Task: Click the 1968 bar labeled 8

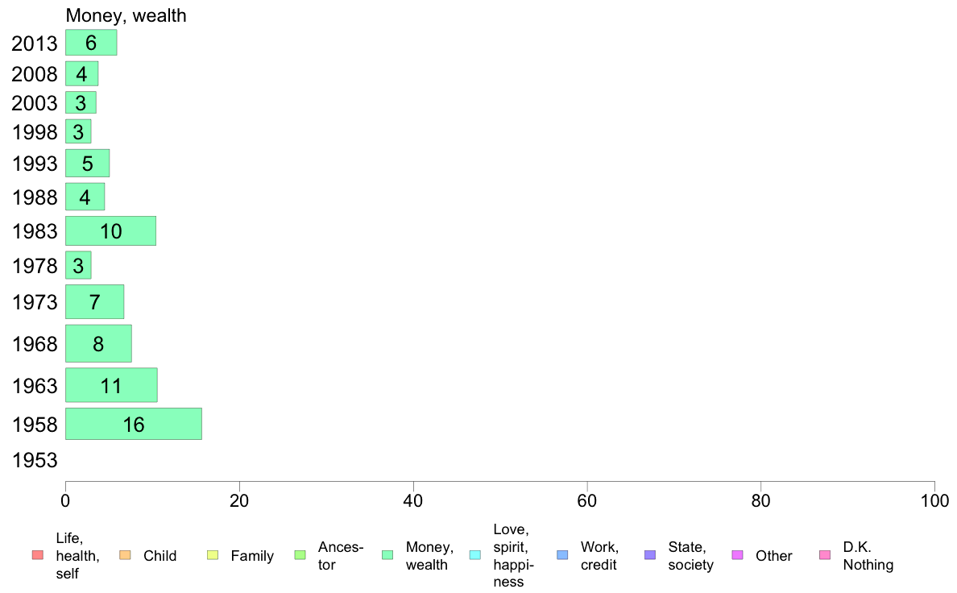Action: pos(98,343)
